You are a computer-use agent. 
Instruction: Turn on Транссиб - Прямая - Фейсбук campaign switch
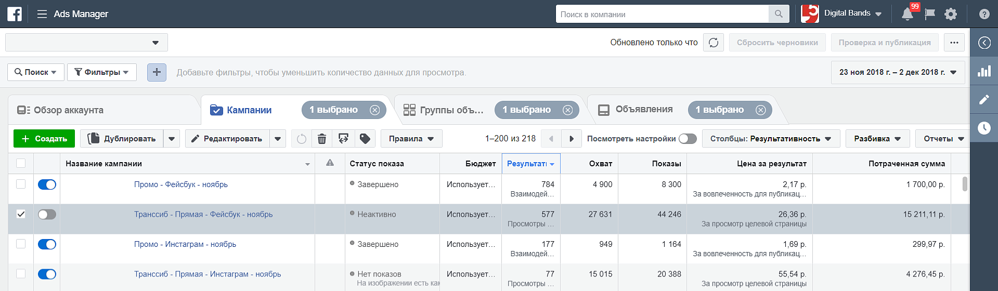47,215
